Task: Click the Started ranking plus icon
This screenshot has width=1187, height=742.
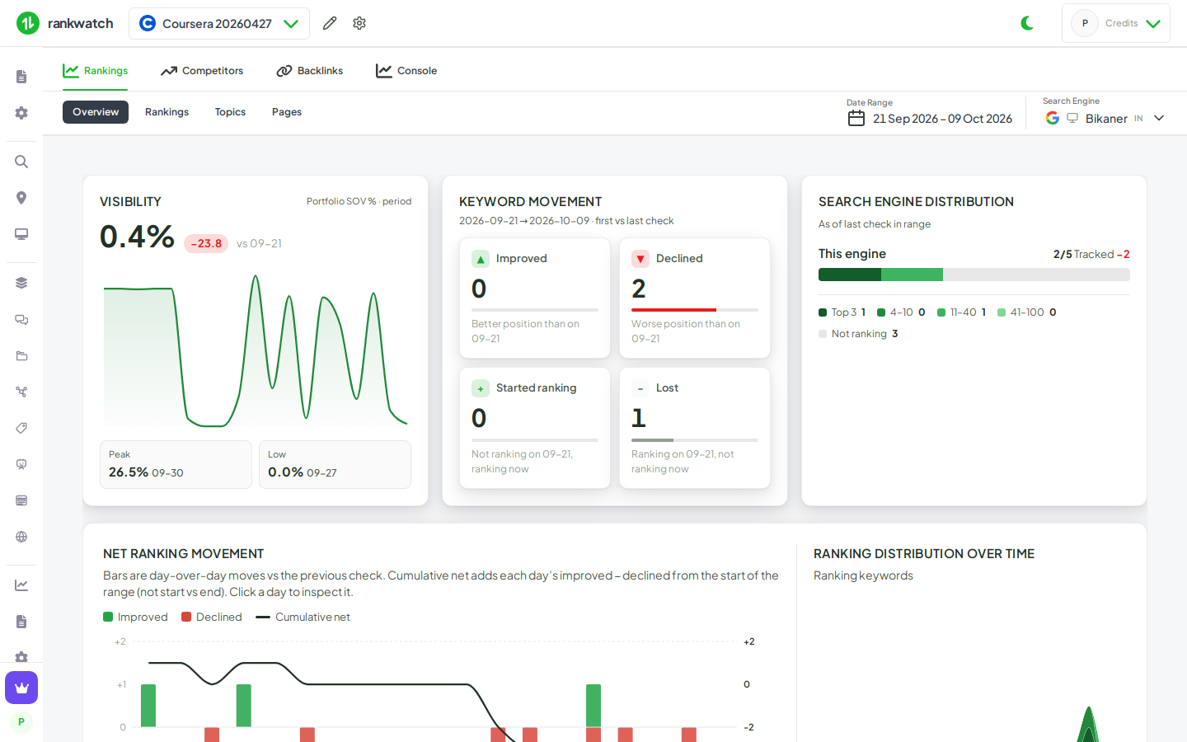Action: 481,388
